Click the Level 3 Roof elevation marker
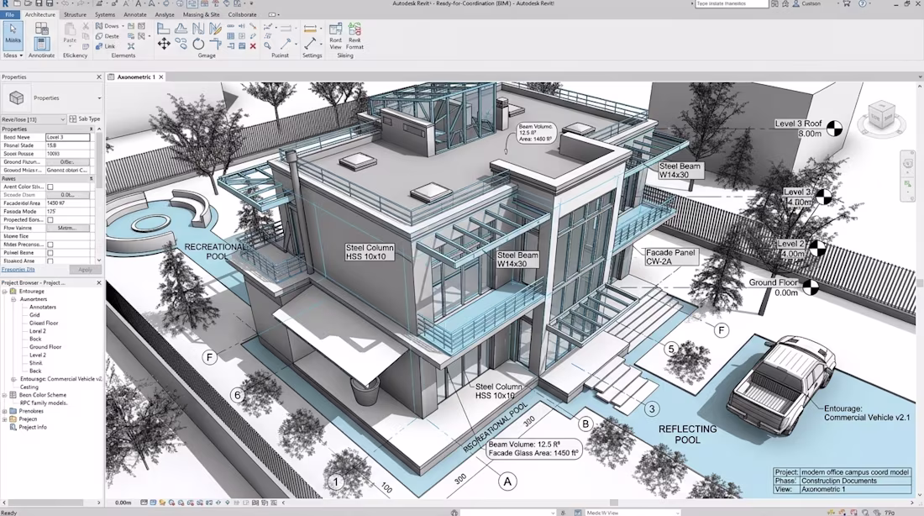 point(834,128)
